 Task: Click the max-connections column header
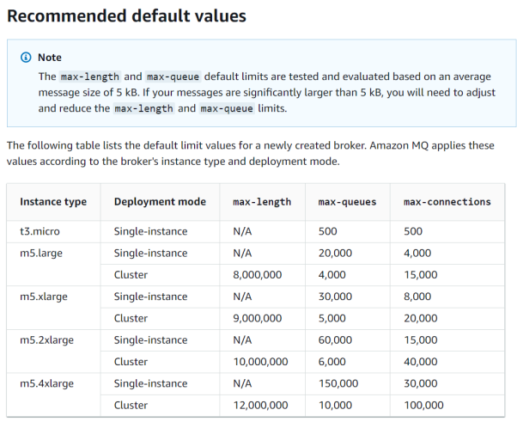(x=447, y=202)
